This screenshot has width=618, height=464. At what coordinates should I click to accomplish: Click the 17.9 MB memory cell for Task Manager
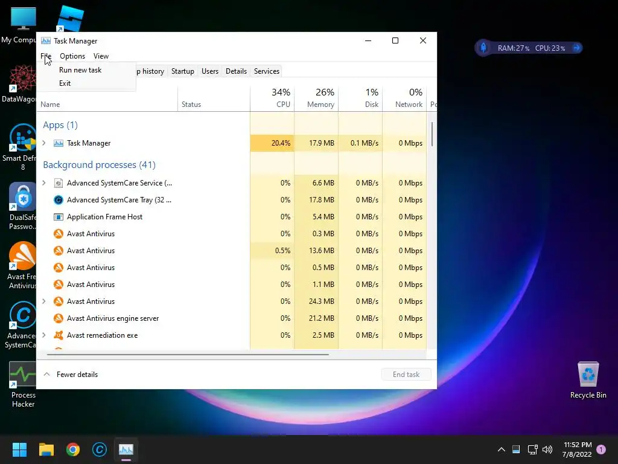click(x=316, y=143)
